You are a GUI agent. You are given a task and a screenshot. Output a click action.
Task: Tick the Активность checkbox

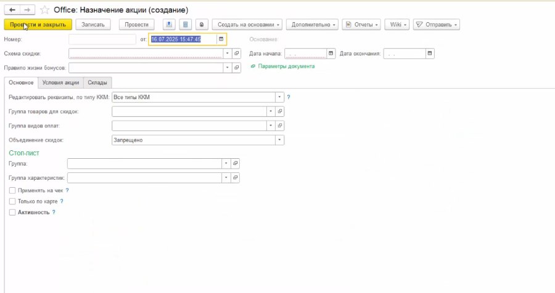[x=12, y=212]
